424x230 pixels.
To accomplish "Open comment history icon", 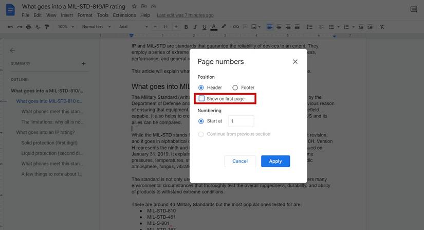I will [413, 10].
